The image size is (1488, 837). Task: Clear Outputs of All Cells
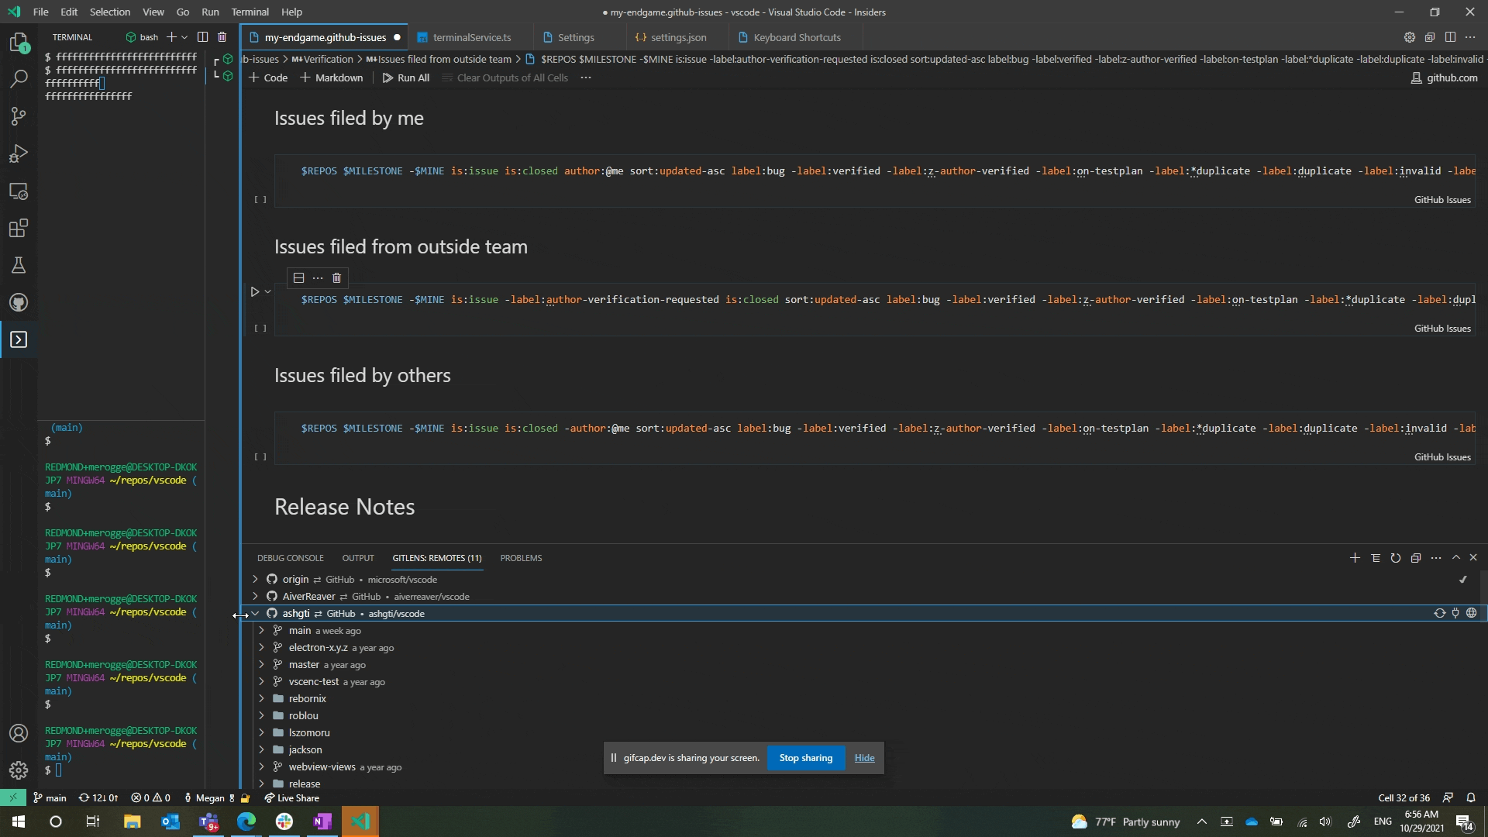pos(512,77)
